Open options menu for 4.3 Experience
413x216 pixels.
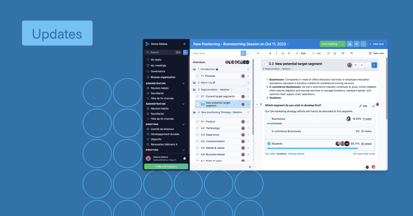point(248,135)
